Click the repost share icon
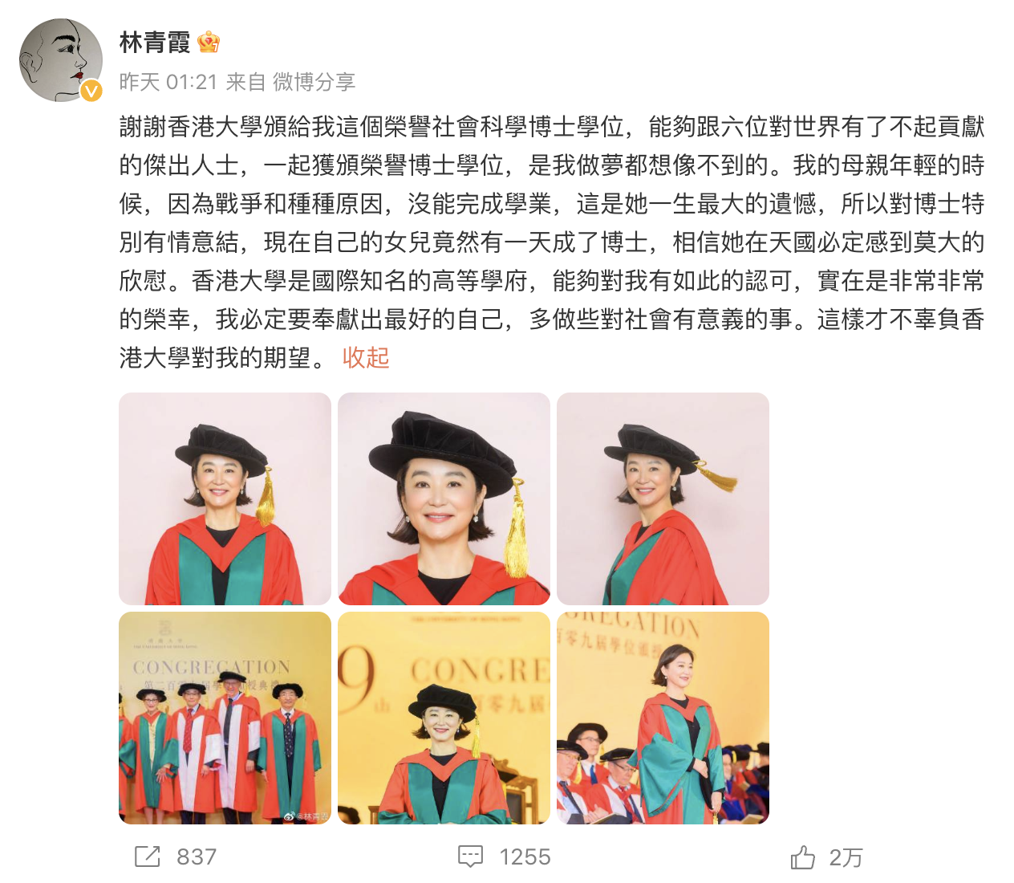The width and height of the screenshot is (1014, 883). pos(148,857)
